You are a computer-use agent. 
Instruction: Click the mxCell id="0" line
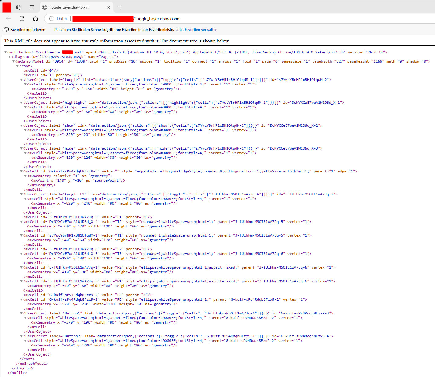coord(41,71)
